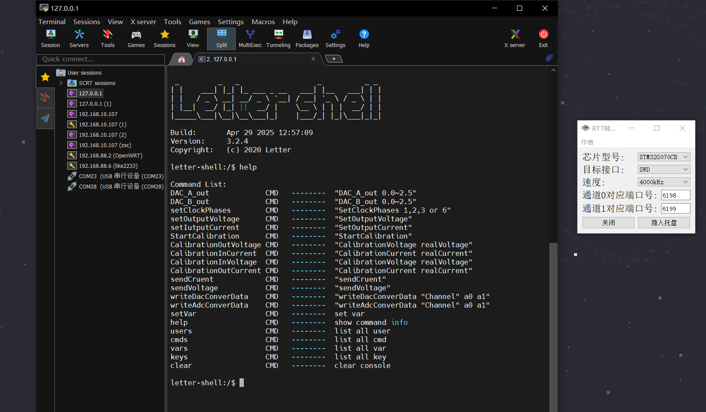The height and width of the screenshot is (412, 706).
Task: Open the X server menu
Action: coord(143,22)
